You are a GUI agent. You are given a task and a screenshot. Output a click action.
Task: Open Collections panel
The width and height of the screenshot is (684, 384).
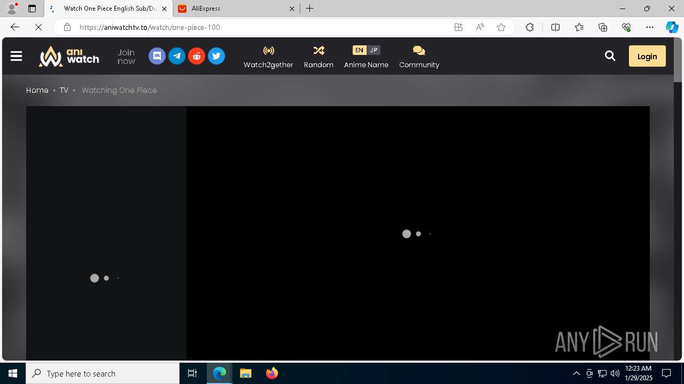point(603,27)
